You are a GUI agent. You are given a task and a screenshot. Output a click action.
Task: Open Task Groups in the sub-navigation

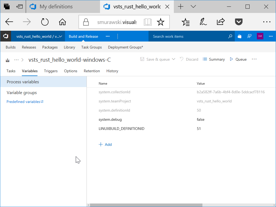click(x=92, y=47)
